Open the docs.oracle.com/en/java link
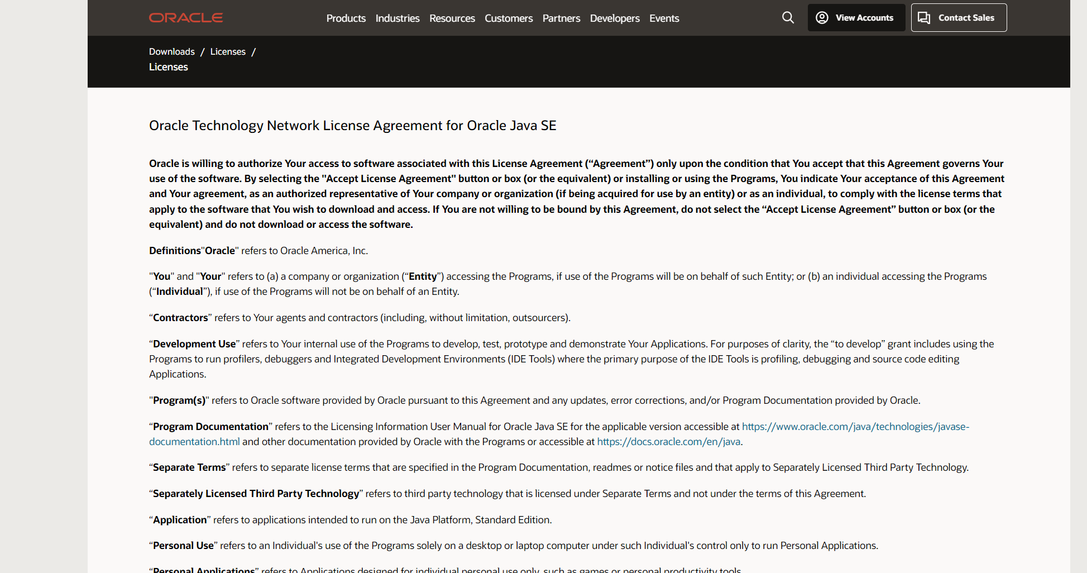This screenshot has width=1087, height=573. (669, 442)
